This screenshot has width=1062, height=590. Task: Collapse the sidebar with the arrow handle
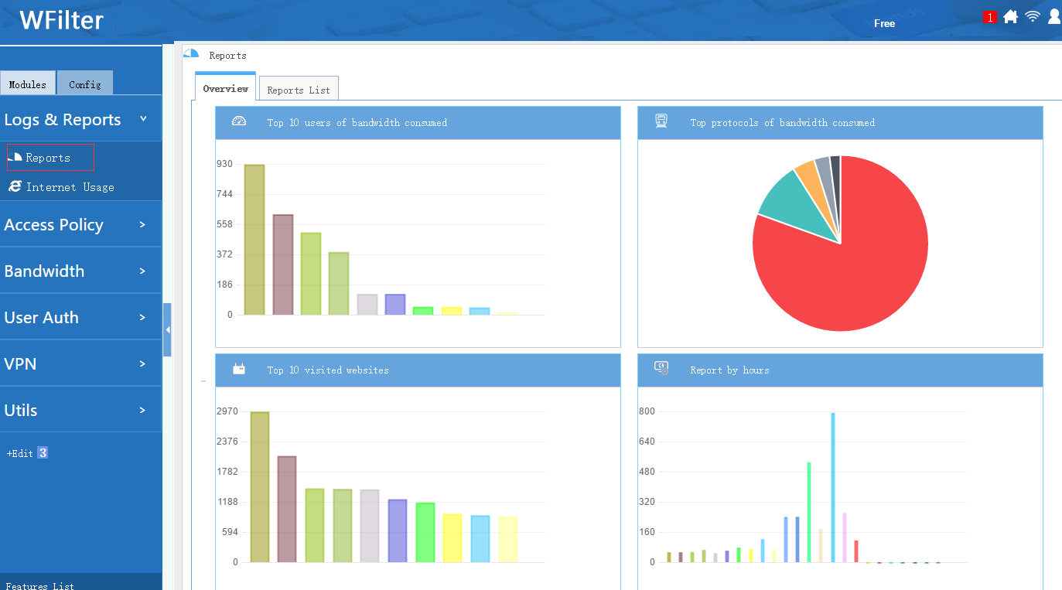[x=167, y=329]
